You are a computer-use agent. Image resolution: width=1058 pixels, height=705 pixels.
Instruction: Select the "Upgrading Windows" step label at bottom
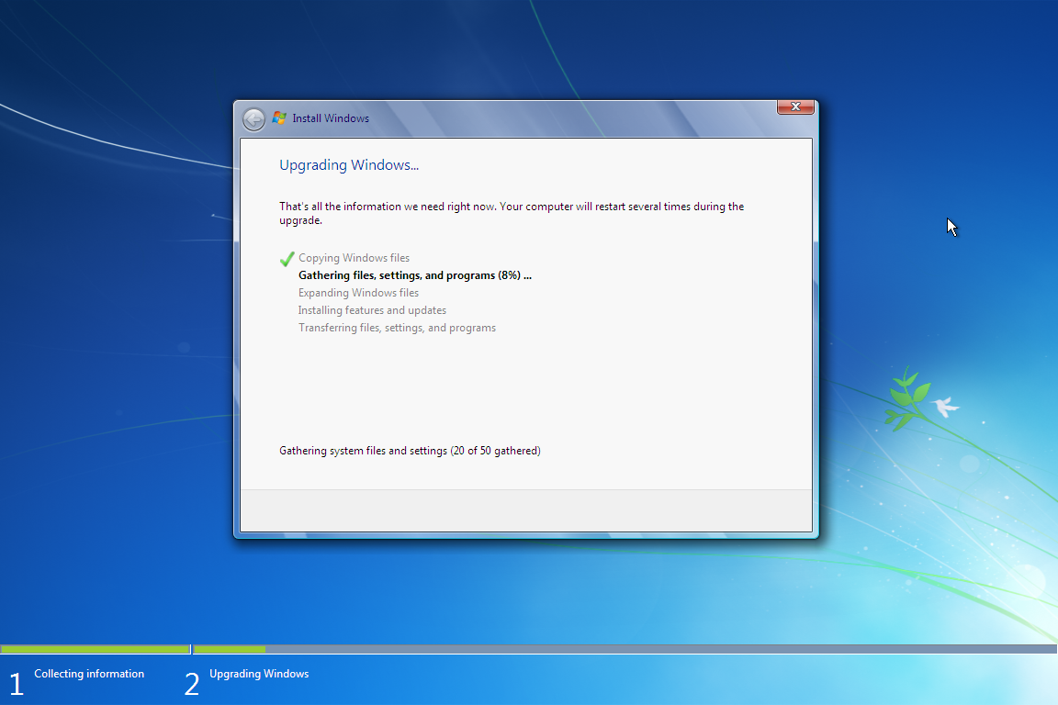pos(259,674)
